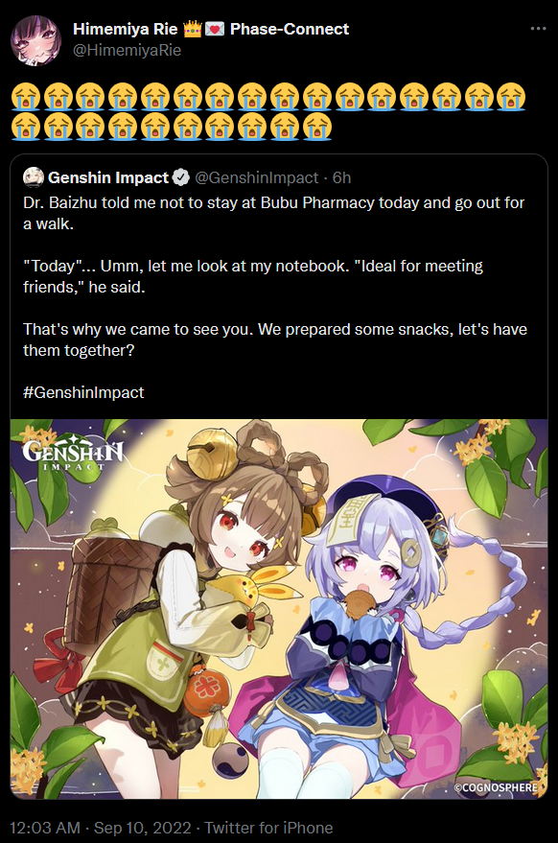Click the first crying emoji in tweet

(26, 97)
